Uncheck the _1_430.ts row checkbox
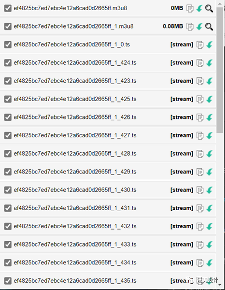Screen dimensions: 225x290 pyautogui.click(x=8, y=190)
